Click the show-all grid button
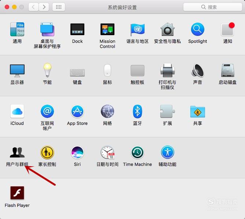Image resolution: width=245 pixels, height=219 pixels. point(59,7)
